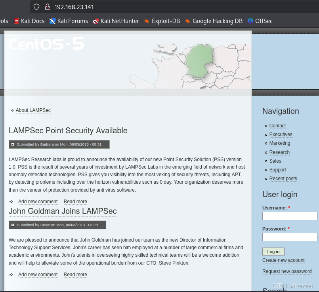Open the OffSec bookmark
This screenshot has width=319, height=292.
pyautogui.click(x=260, y=21)
